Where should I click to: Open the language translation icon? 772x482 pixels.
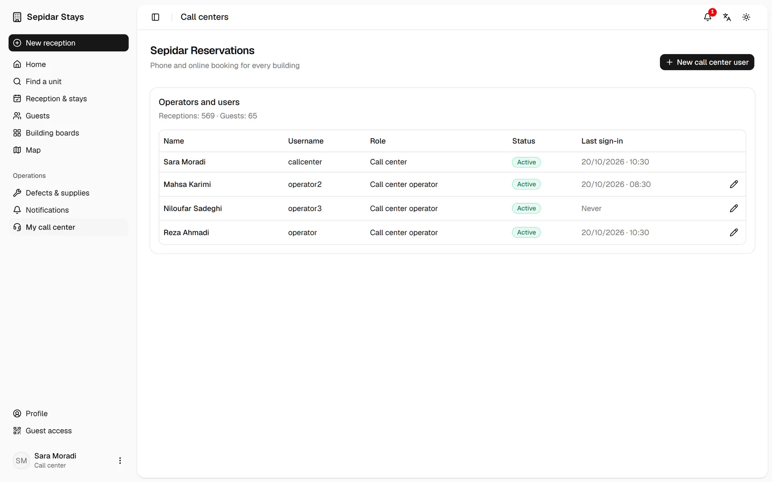click(727, 17)
